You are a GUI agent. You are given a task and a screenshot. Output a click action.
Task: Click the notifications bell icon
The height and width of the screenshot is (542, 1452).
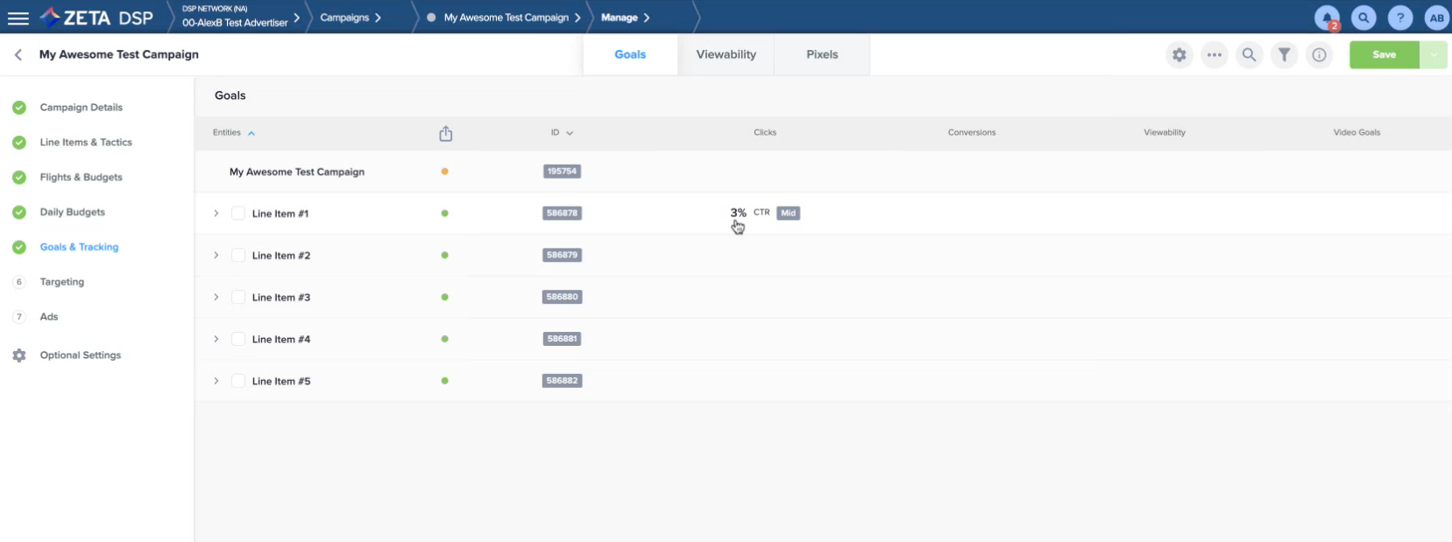pos(1327,18)
